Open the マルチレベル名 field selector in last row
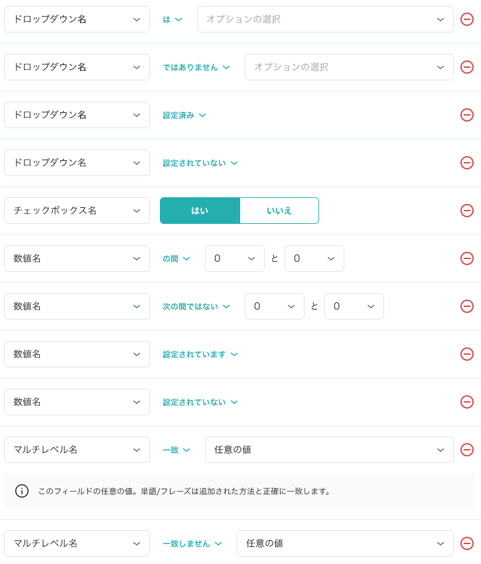The height and width of the screenshot is (564, 481). (x=77, y=543)
